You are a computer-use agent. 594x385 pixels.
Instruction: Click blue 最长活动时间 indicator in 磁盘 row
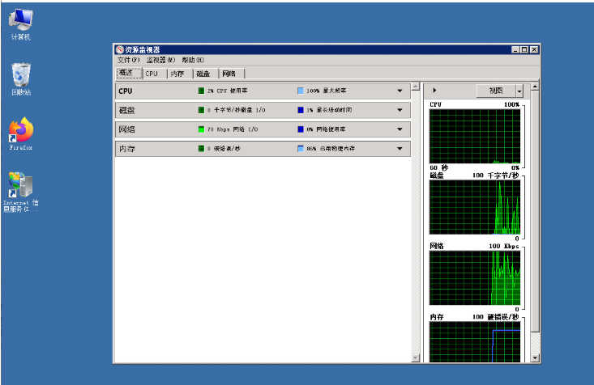click(x=300, y=110)
